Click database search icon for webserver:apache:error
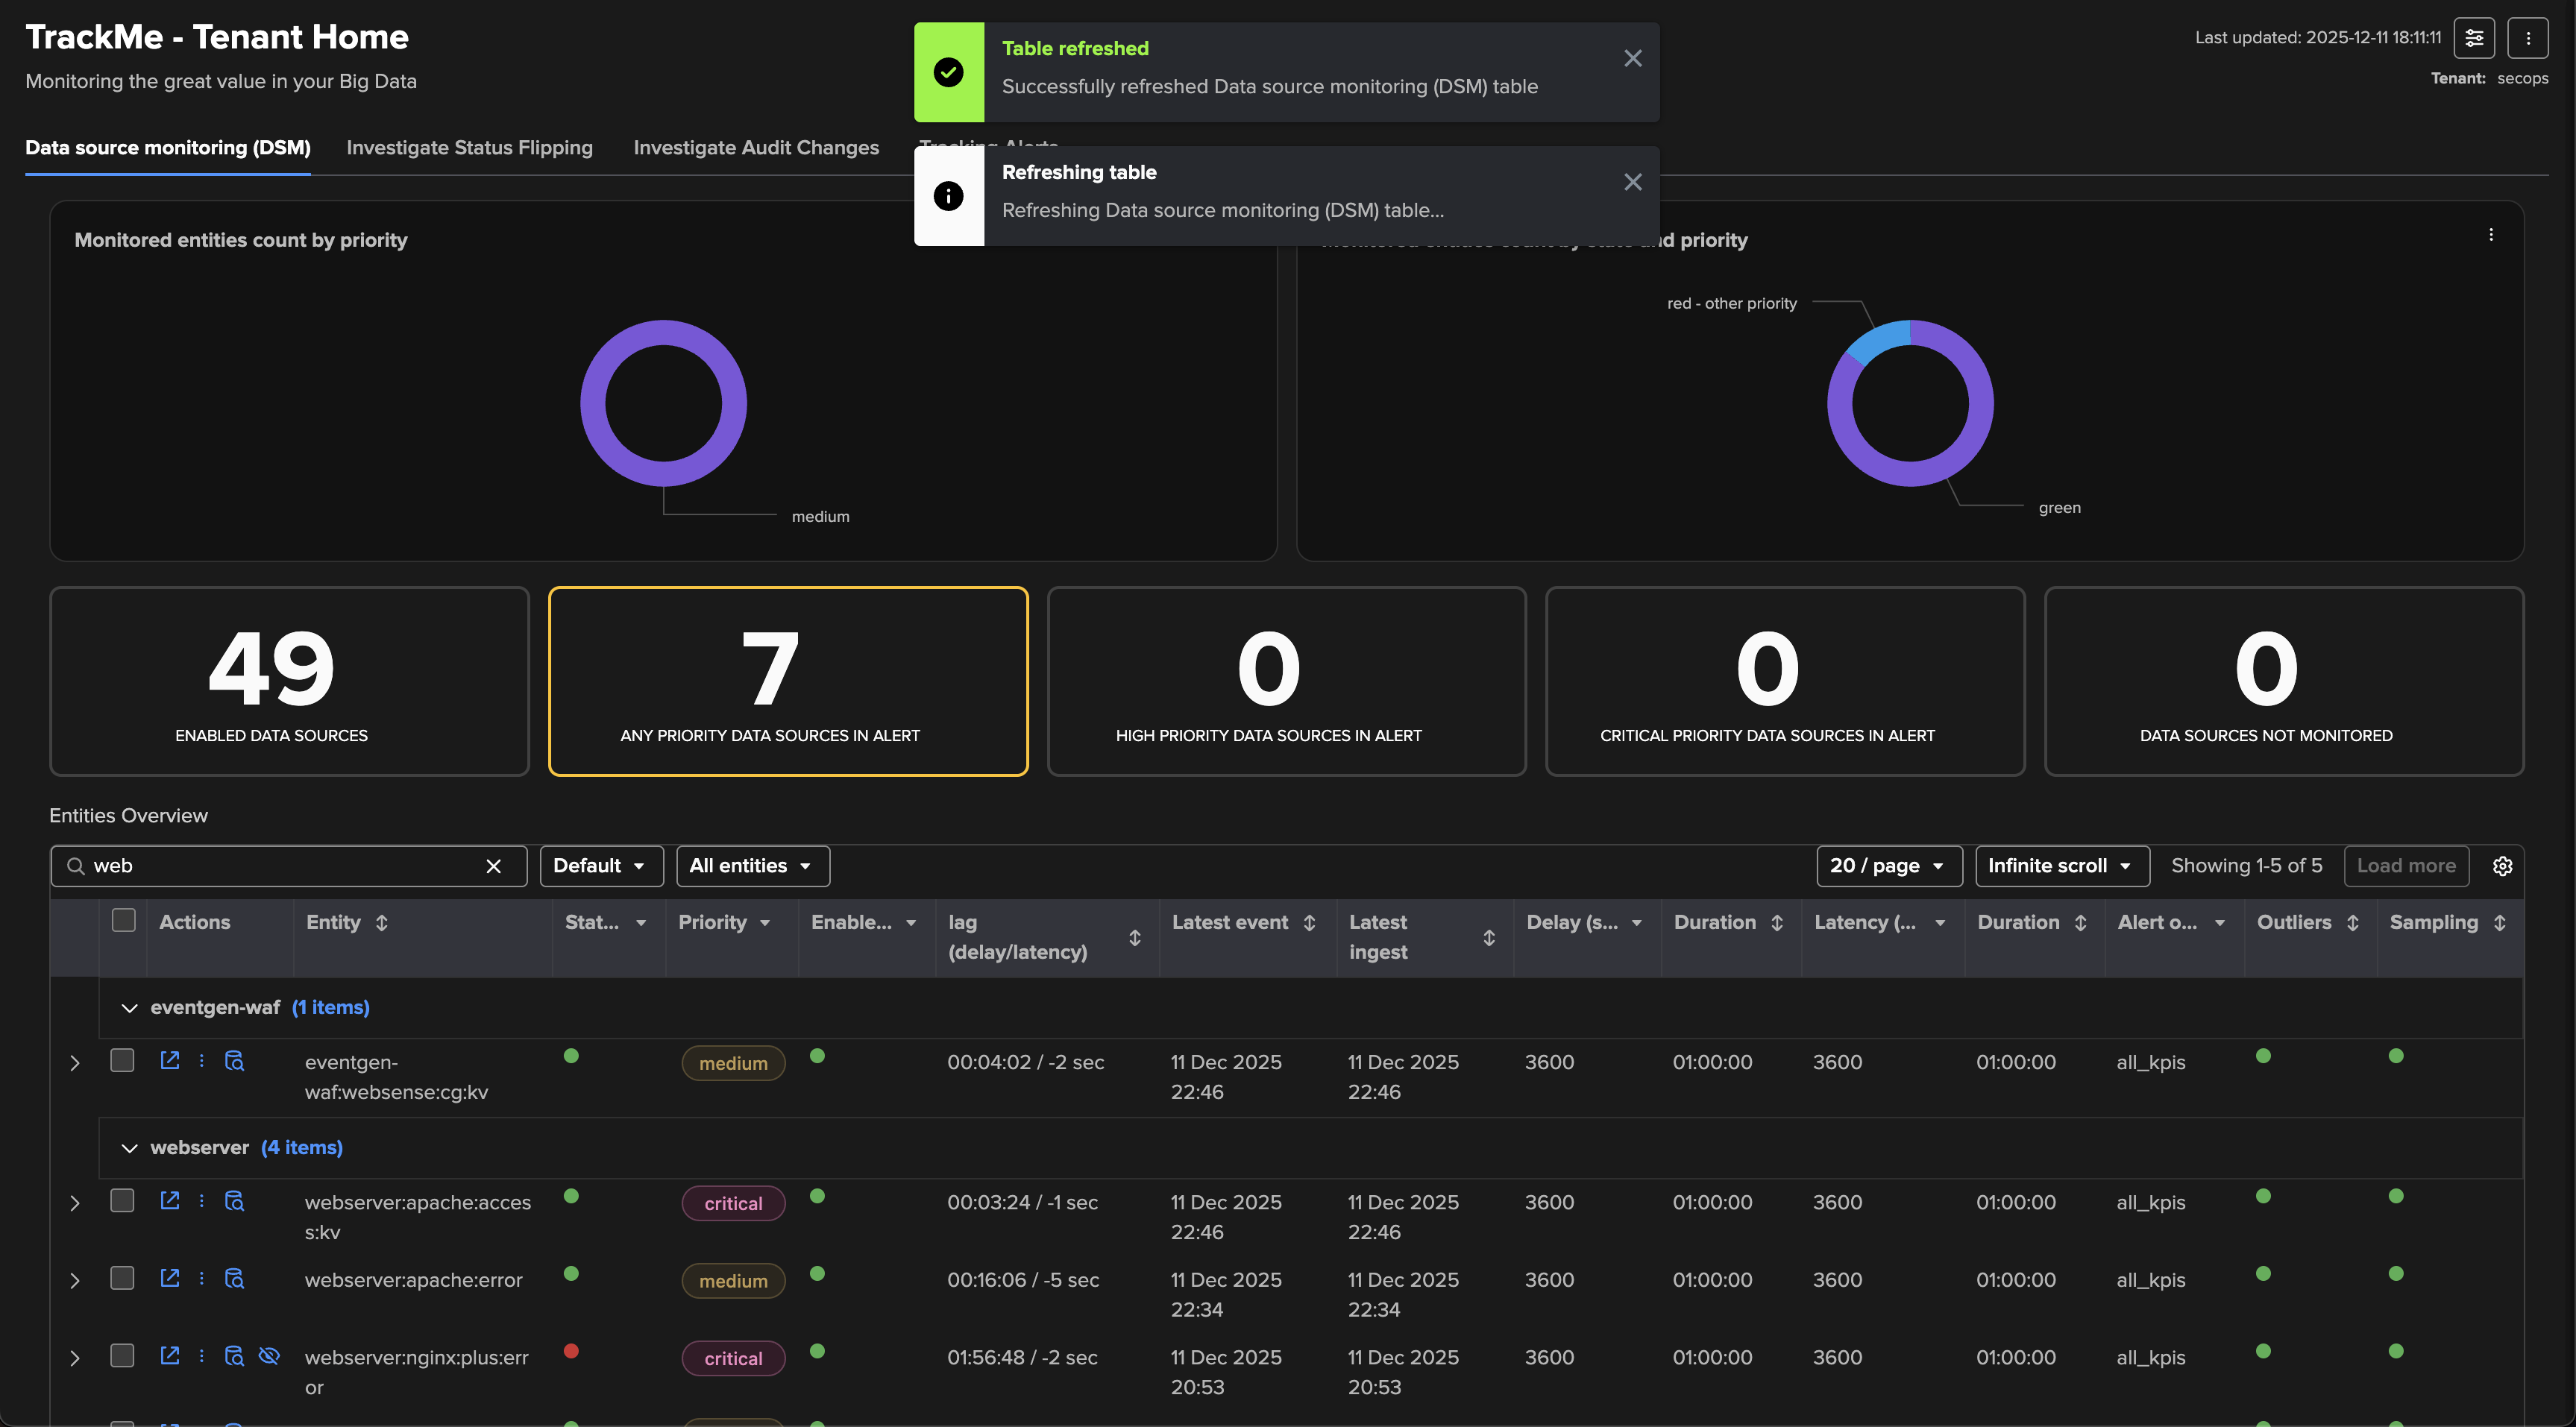 234,1278
